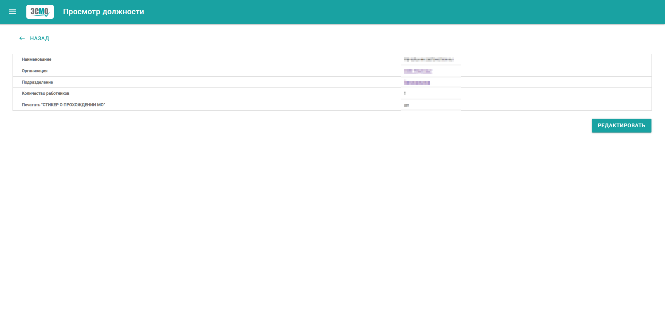The width and height of the screenshot is (665, 315).
Task: Open the blurred Подразделение value link
Action: (x=417, y=83)
